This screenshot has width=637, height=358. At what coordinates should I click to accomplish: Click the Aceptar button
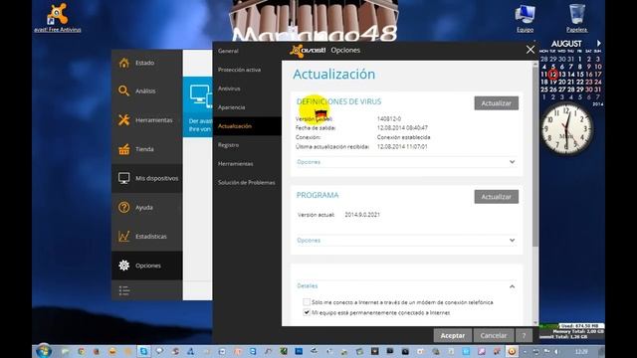453,336
